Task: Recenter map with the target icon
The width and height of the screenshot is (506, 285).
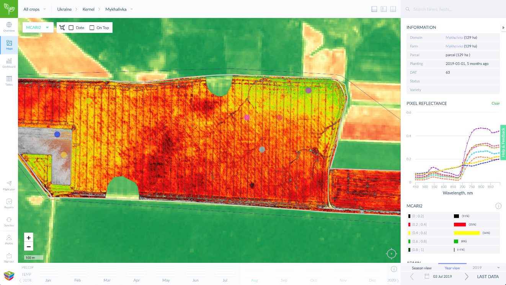Action: click(x=391, y=254)
